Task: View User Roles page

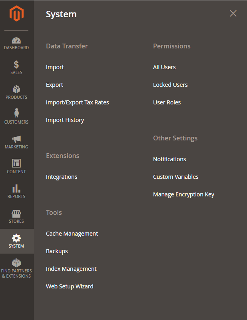Action: 167,102
